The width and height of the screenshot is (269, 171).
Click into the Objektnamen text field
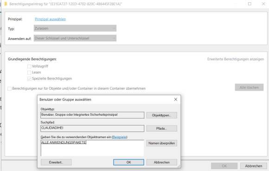(x=92, y=148)
